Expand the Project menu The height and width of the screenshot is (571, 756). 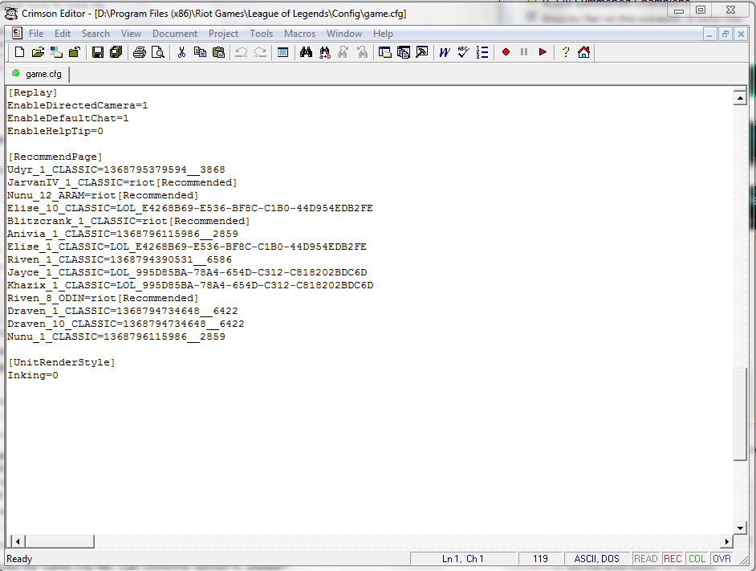[x=223, y=34]
